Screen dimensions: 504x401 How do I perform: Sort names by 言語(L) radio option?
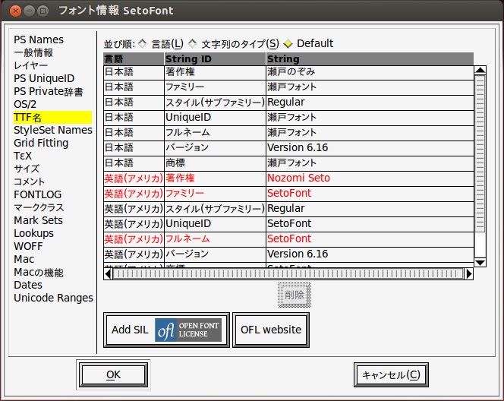tap(143, 43)
